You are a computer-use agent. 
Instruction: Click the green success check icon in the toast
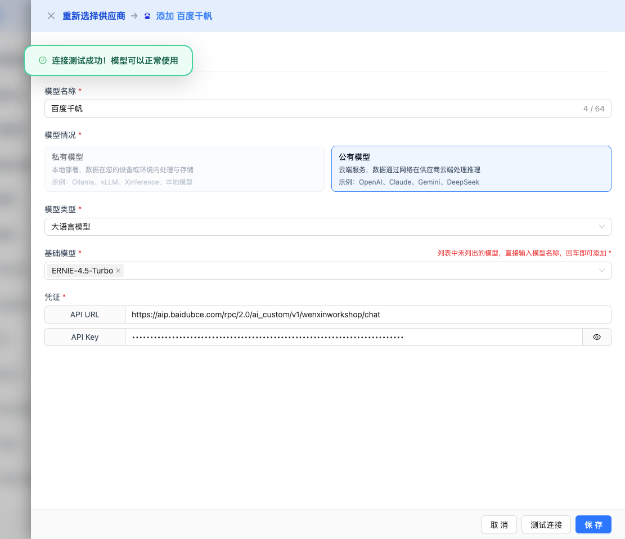(42, 60)
